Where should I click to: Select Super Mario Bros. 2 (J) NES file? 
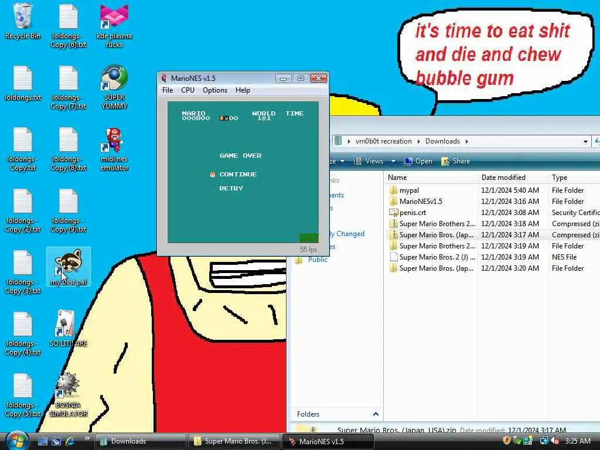(x=493, y=257)
